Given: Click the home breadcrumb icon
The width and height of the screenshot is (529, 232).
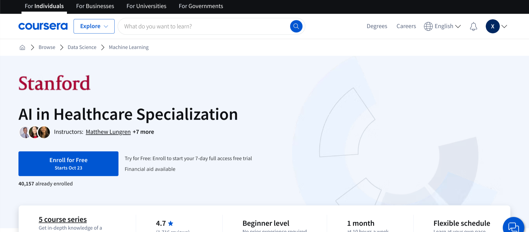Looking at the screenshot, I should [22, 47].
